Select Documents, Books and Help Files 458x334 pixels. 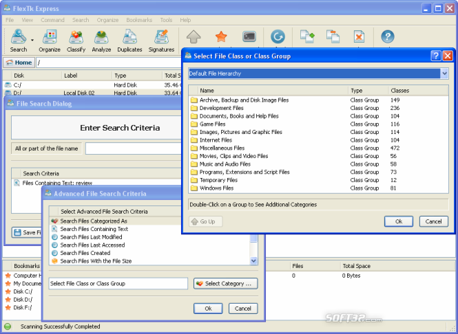(318, 116)
